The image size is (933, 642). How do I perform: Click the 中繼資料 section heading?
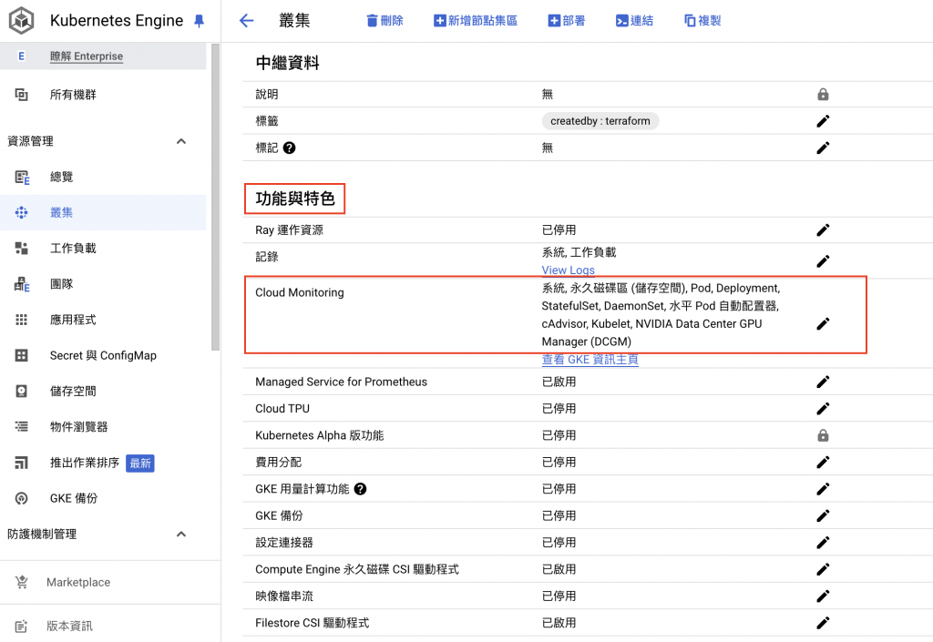(287, 63)
